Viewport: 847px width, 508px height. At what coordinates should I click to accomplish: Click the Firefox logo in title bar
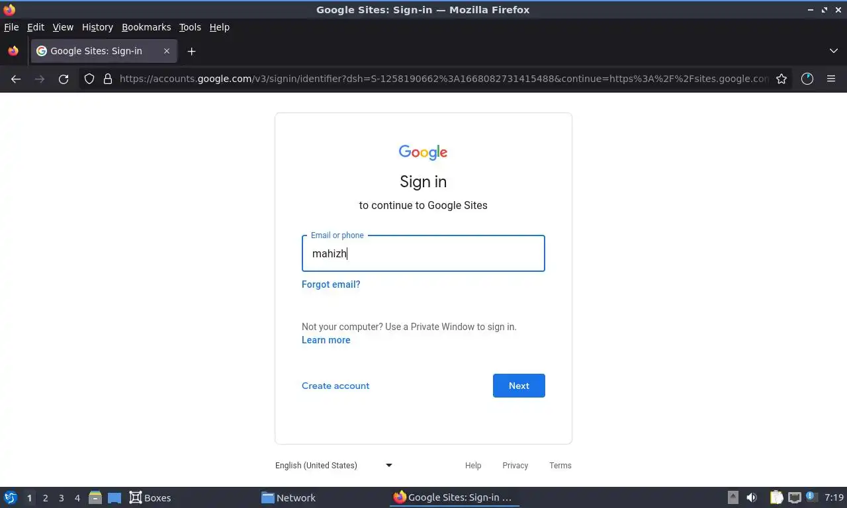[9, 9]
